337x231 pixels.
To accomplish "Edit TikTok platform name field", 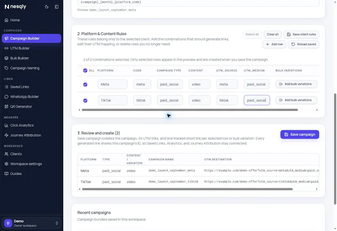I will (x=112, y=100).
